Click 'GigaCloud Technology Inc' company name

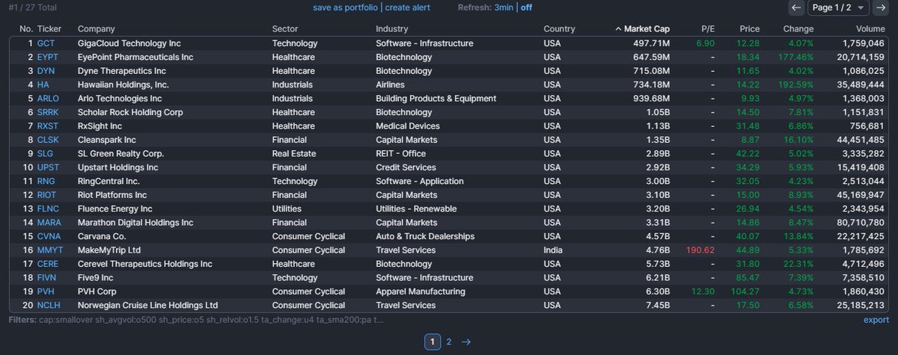click(x=129, y=43)
